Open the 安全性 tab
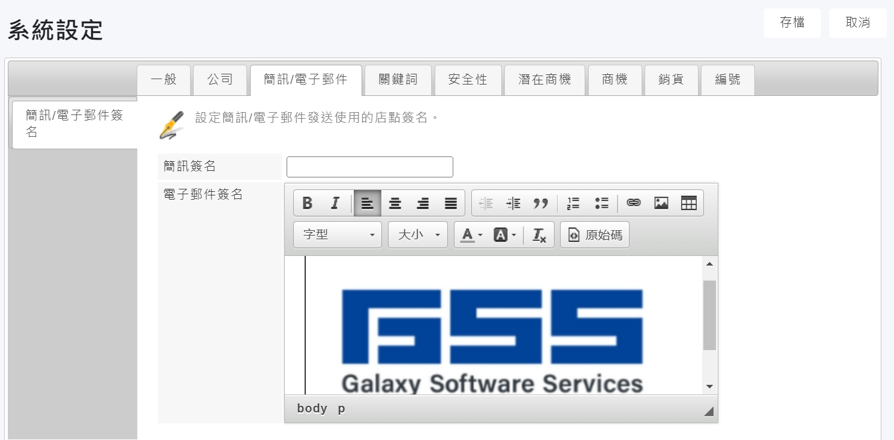Viewport: 894px width, 440px height. pyautogui.click(x=468, y=80)
